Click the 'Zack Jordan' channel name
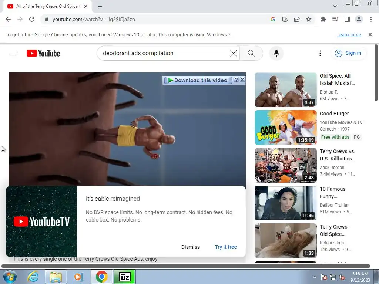This screenshot has height=284, width=379. tap(332, 168)
